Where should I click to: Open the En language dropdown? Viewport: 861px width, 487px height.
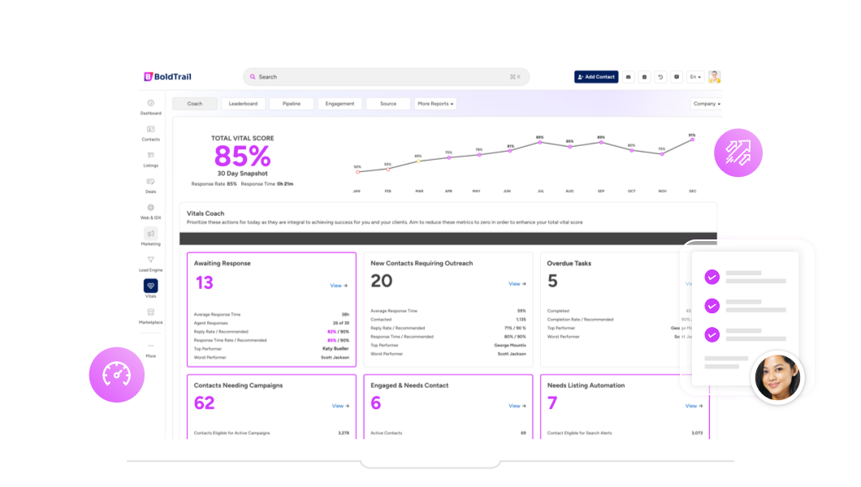[x=694, y=77]
